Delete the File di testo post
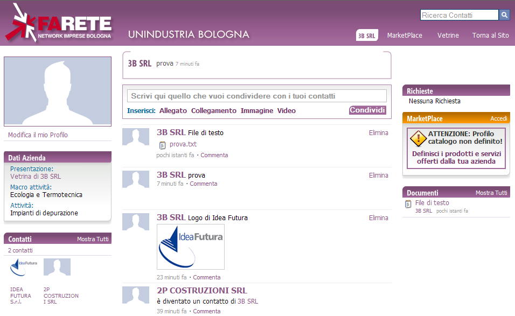The image size is (515, 316). tap(378, 133)
